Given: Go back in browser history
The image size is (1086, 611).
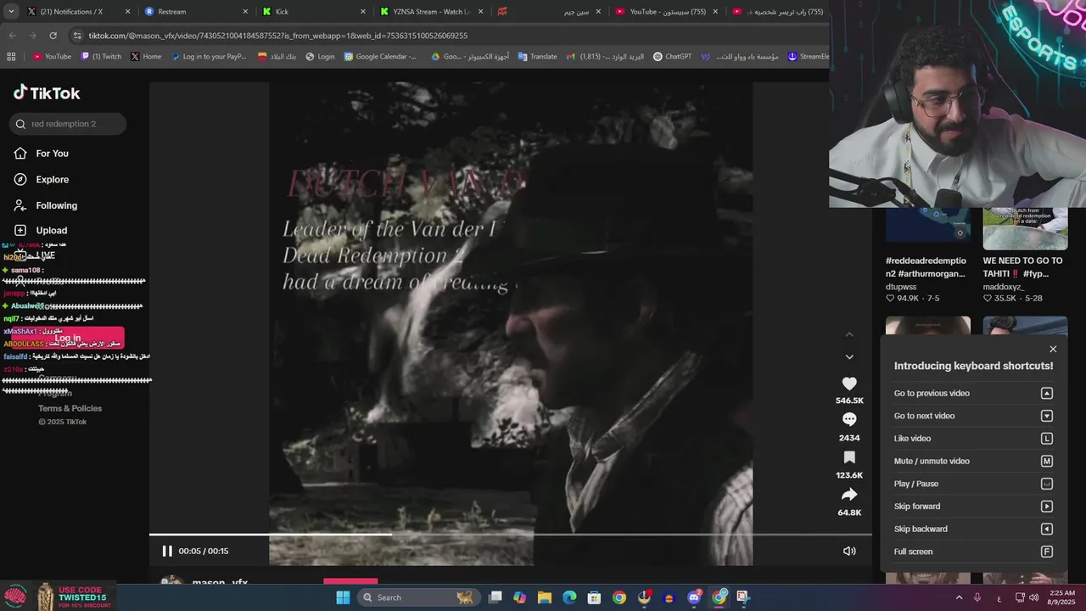Looking at the screenshot, I should [x=12, y=36].
